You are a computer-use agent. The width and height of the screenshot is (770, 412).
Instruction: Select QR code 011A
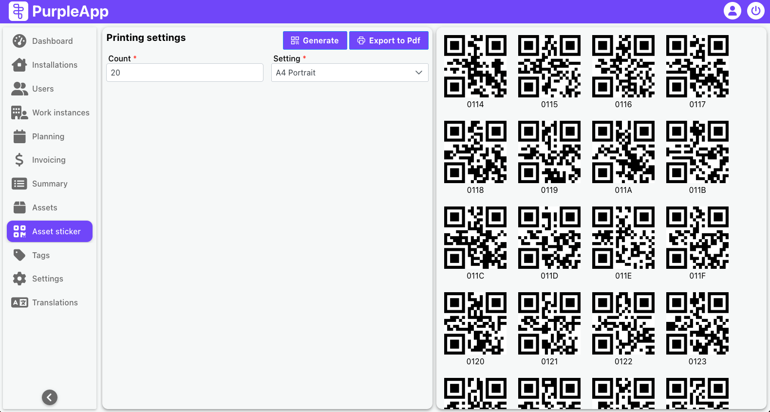pyautogui.click(x=623, y=152)
